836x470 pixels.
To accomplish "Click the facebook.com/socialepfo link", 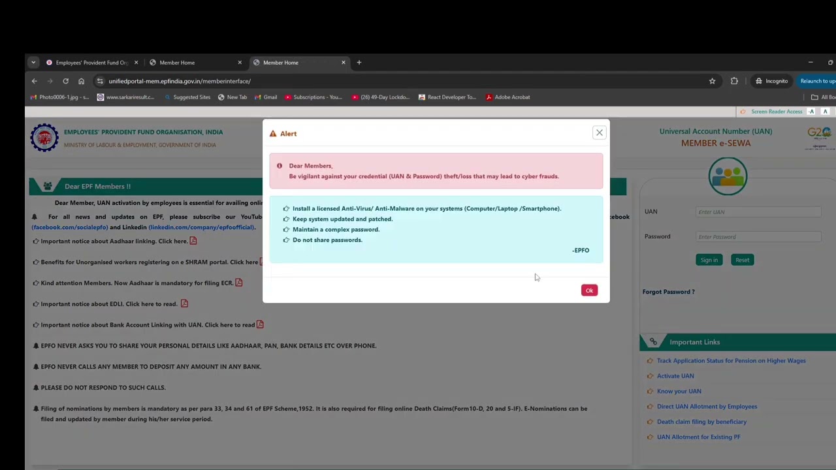I will 70,227.
